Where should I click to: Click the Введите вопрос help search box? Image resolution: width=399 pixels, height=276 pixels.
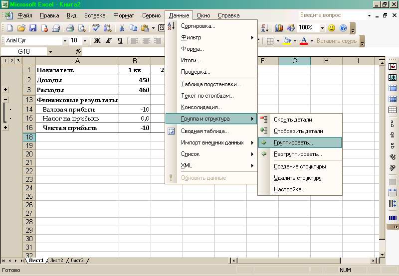[x=332, y=15]
